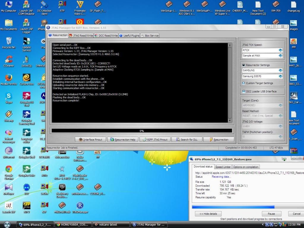304x228 pixels.
Task: Open the DC-Unlocker client icon
Action: point(44,8)
